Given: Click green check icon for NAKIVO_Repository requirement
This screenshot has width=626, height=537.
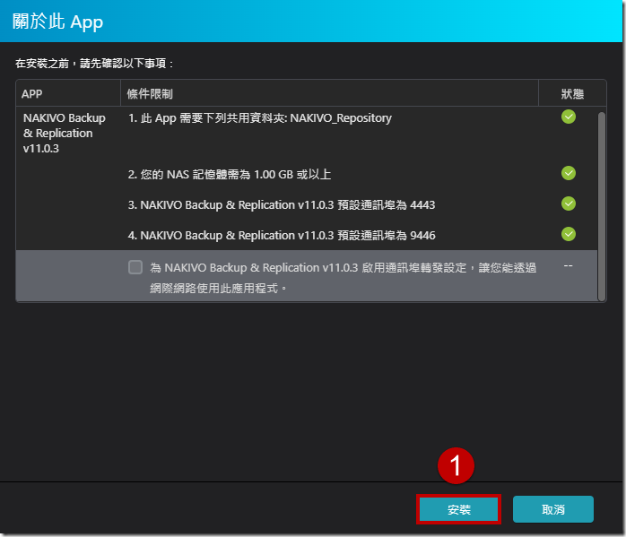Looking at the screenshot, I should [x=569, y=117].
